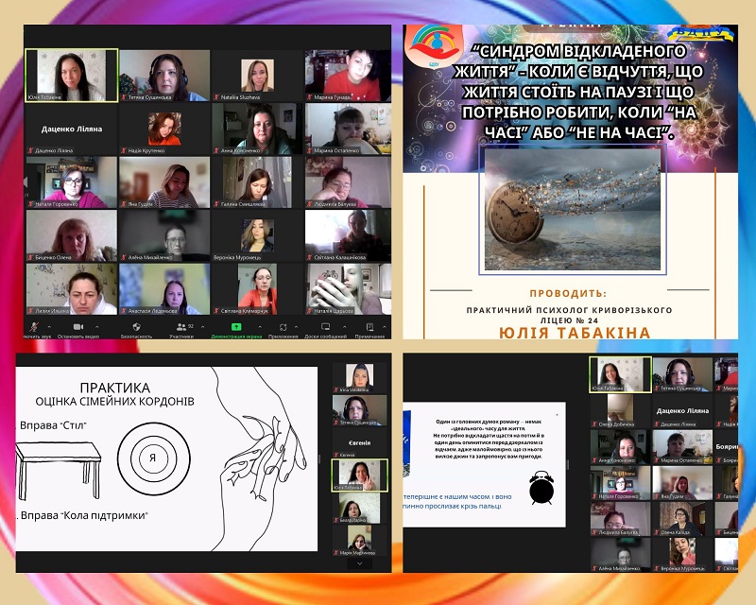Select Марина Гунара video tile
This screenshot has width=756, height=605.
(348, 76)
